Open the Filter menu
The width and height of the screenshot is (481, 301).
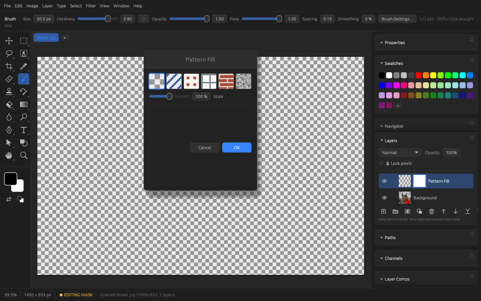point(91,6)
